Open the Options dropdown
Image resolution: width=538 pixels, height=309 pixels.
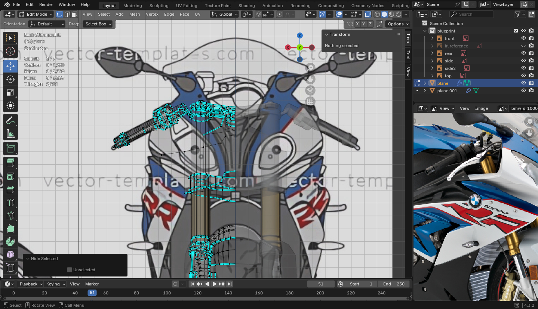397,24
